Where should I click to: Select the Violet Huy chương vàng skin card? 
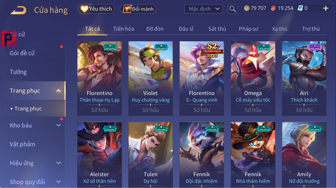point(150,78)
